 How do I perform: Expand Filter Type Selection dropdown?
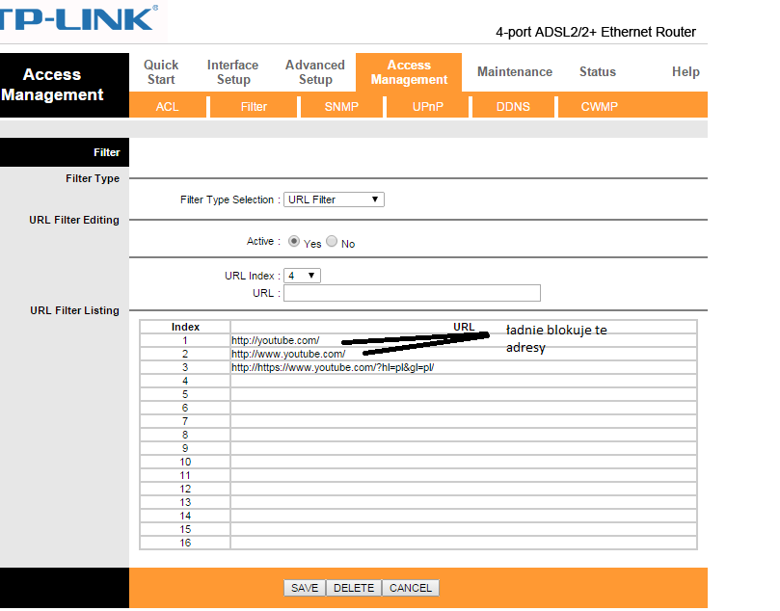334,199
